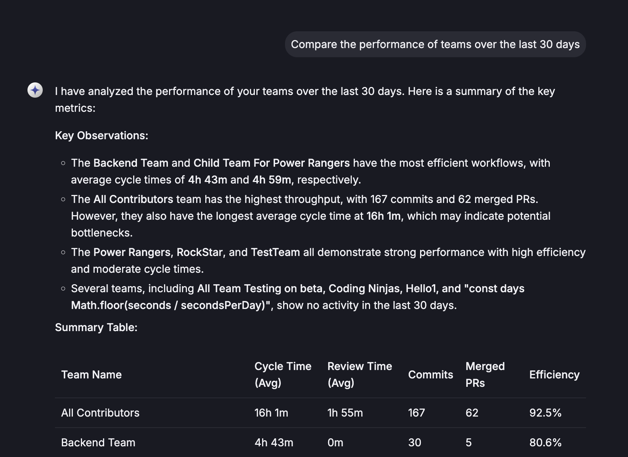The image size is (628, 457).
Task: Click the 'Team Name' column header
Action: (91, 375)
